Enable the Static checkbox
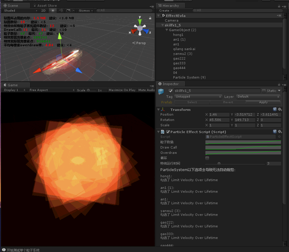Screen dimensions: 289x252 [x=264, y=91]
